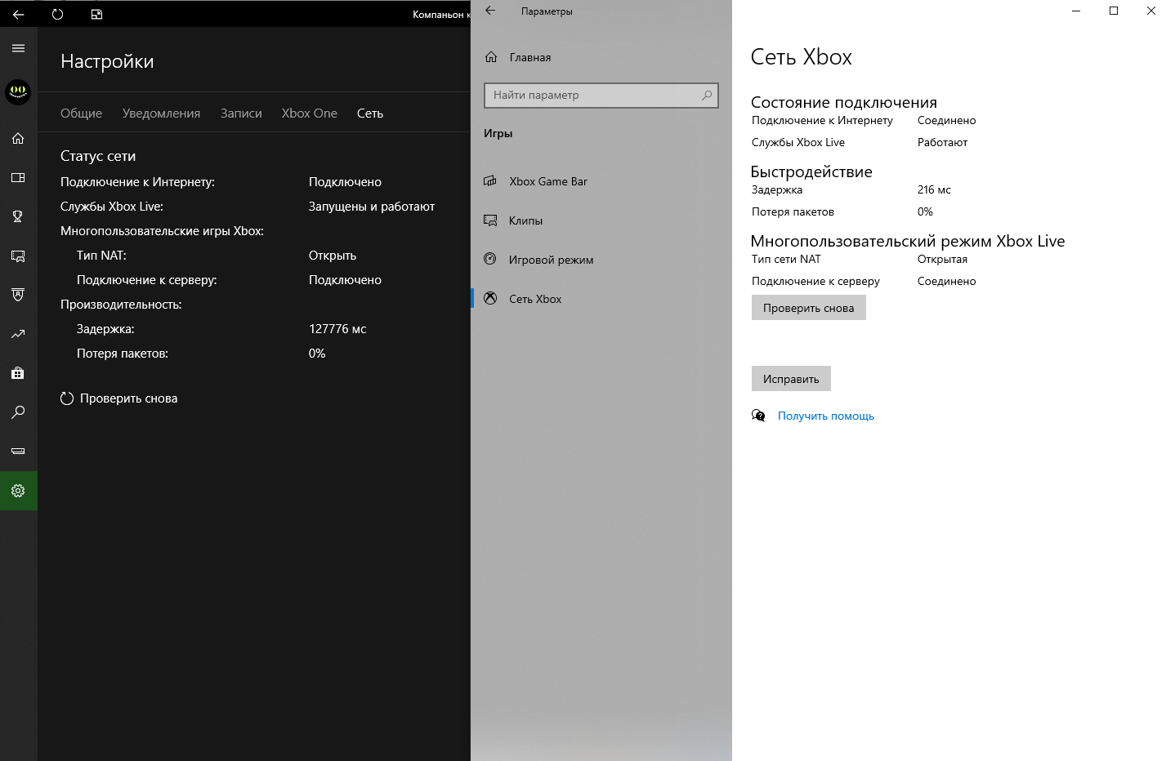Click the window-mode icon next to refresh
The image size is (1166, 761).
[96, 14]
